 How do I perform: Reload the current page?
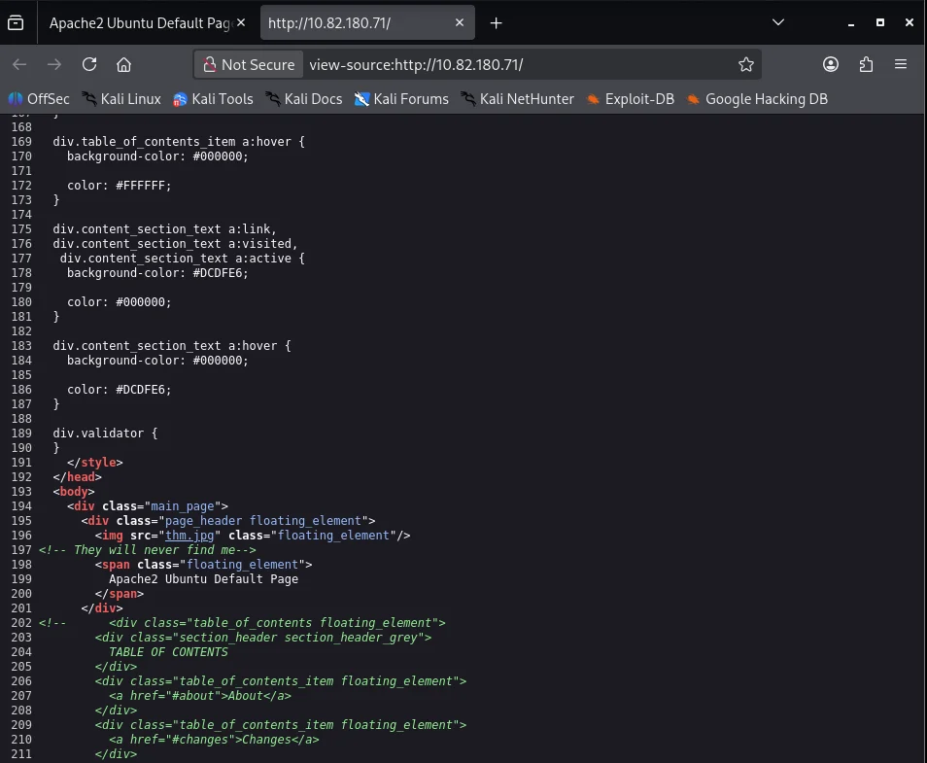coord(89,64)
